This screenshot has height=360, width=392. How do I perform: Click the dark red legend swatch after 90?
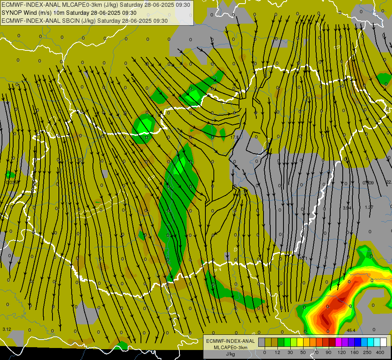(x=332, y=342)
